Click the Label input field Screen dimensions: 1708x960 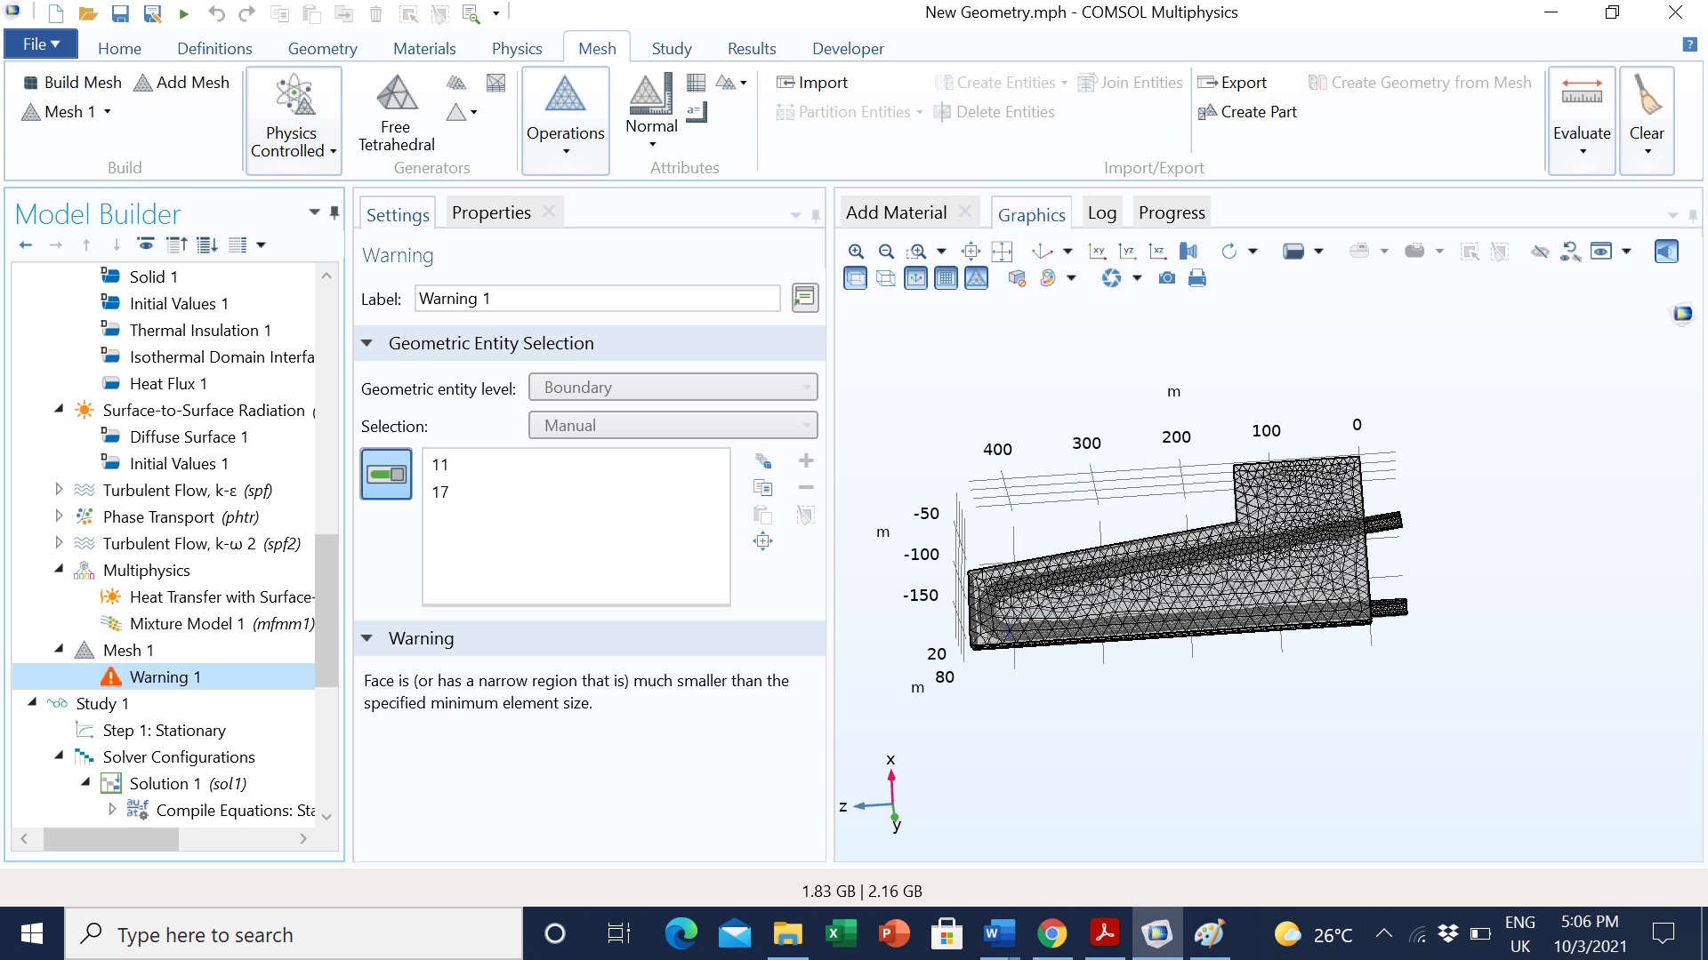point(597,299)
